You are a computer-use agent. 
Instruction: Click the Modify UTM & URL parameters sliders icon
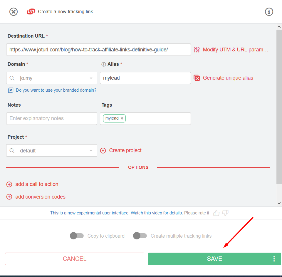click(x=197, y=50)
